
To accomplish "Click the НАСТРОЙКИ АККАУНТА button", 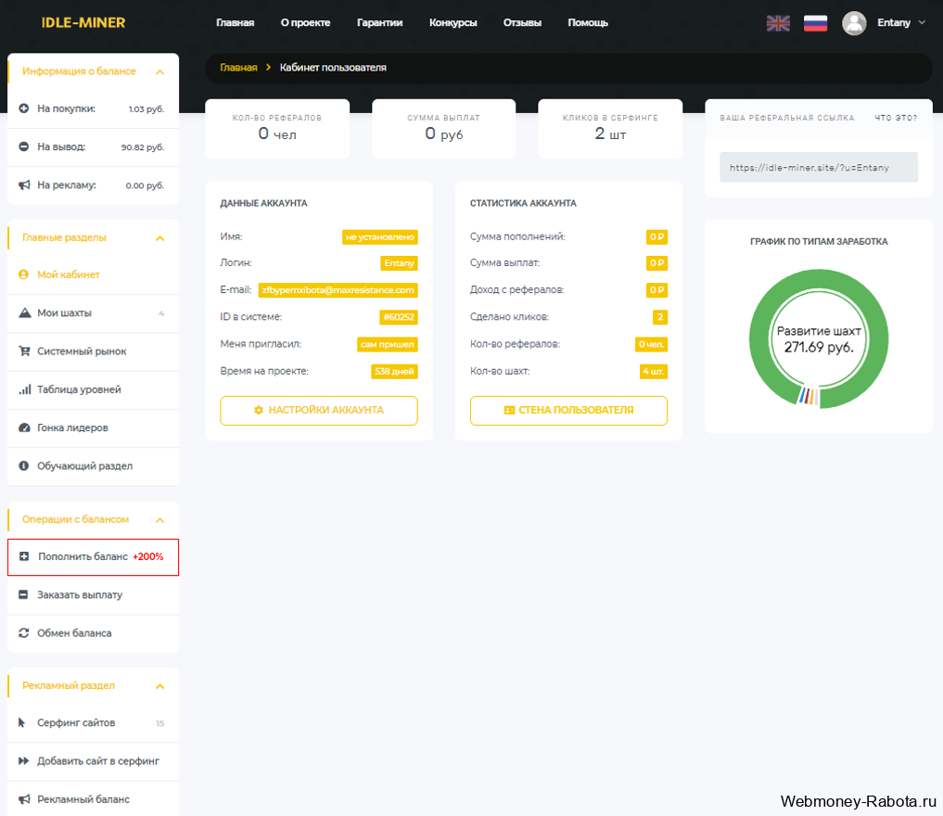I will pos(319,410).
